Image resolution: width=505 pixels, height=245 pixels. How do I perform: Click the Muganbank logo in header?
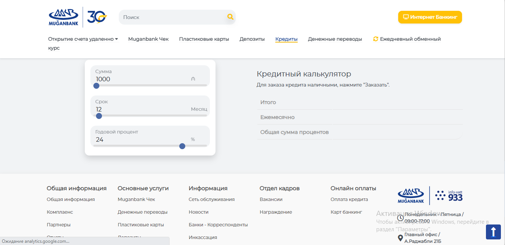[x=63, y=17]
